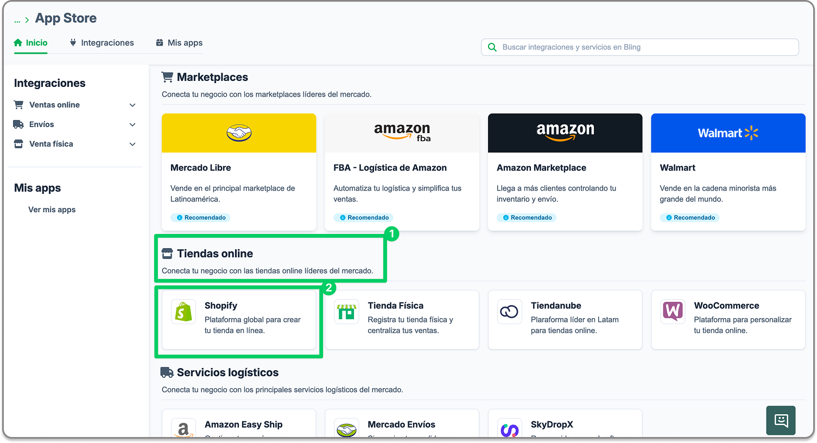The height and width of the screenshot is (443, 817).
Task: Open the WooCommerce integration title
Action: pos(727,306)
